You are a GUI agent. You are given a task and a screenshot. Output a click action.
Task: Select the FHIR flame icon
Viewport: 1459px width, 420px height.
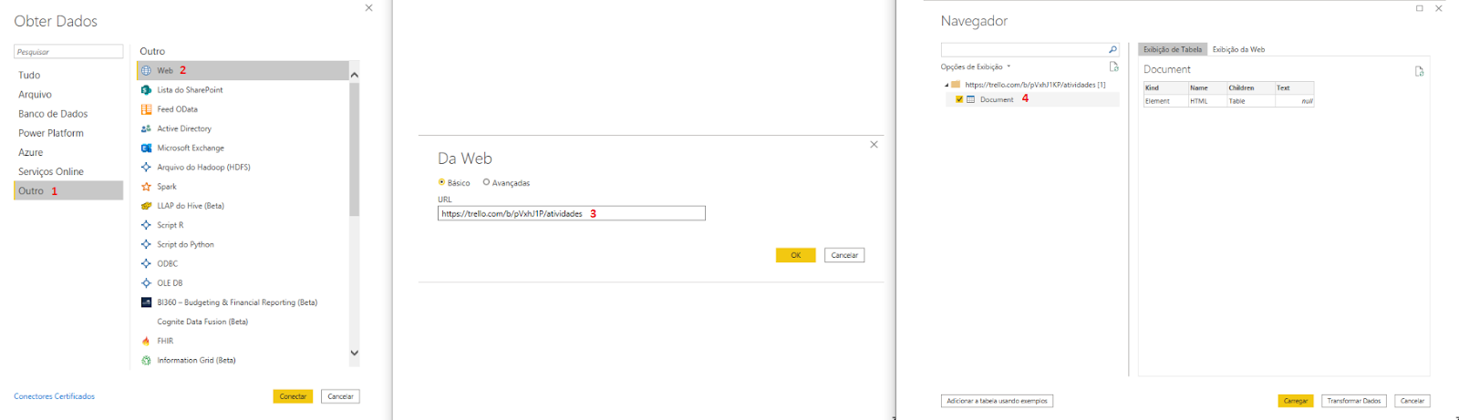(x=146, y=341)
